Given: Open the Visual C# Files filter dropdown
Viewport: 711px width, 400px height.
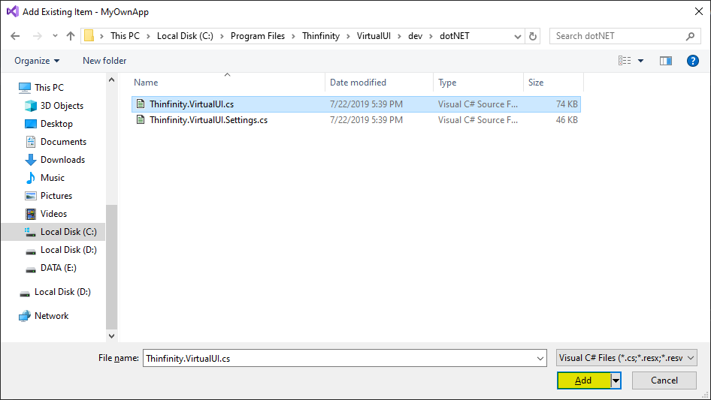Looking at the screenshot, I should click(627, 358).
